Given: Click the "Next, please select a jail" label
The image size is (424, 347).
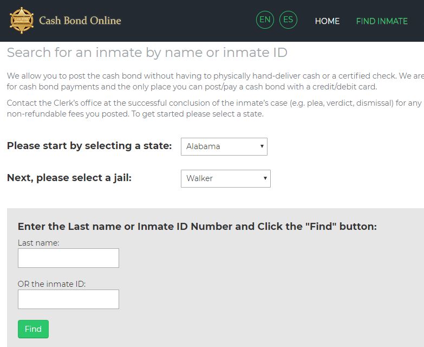Looking at the screenshot, I should pyautogui.click(x=69, y=178).
